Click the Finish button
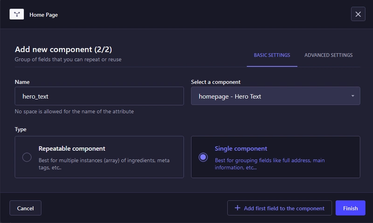 coord(351,208)
